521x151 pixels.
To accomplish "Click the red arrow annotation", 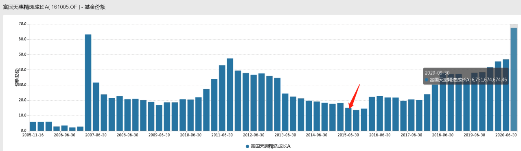I will click(355, 96).
